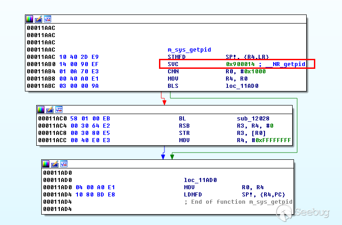
Task: Click group nodes icon of m_sys_getpid block
Action: [48, 19]
